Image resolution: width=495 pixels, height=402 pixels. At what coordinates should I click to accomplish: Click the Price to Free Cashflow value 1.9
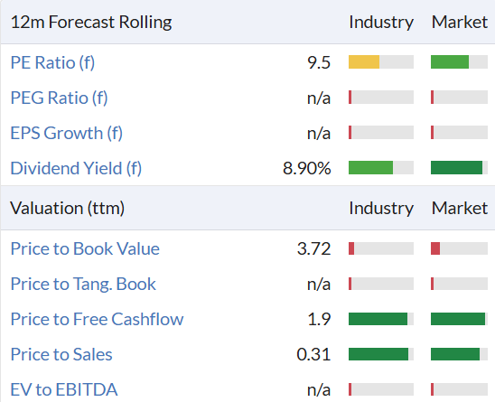[319, 319]
